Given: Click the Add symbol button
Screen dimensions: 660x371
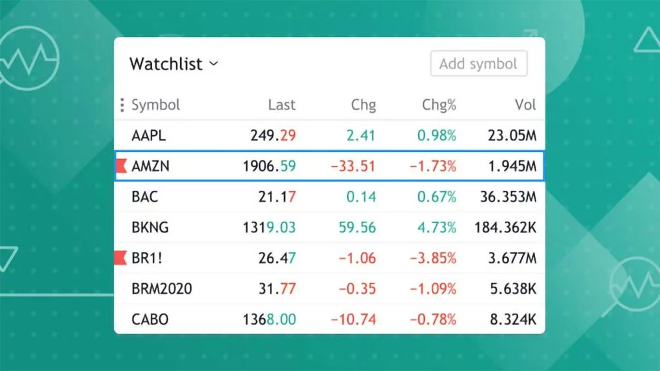Looking at the screenshot, I should click(478, 64).
